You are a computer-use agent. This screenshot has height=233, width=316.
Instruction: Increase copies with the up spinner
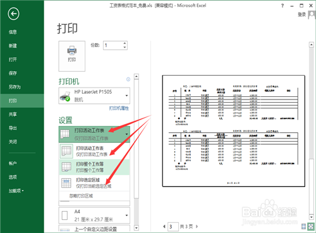click(x=125, y=43)
